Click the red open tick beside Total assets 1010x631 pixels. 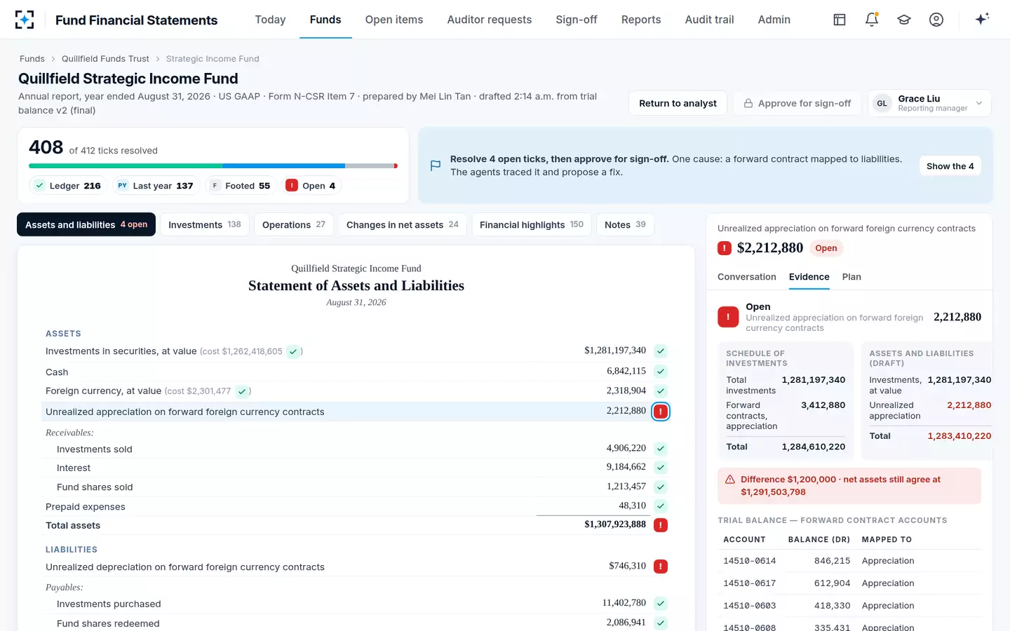tap(661, 525)
